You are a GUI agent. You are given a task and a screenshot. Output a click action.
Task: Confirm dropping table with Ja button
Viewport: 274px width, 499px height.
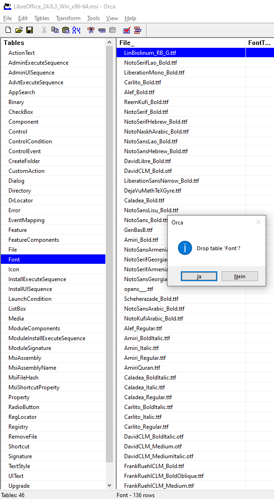tap(199, 276)
